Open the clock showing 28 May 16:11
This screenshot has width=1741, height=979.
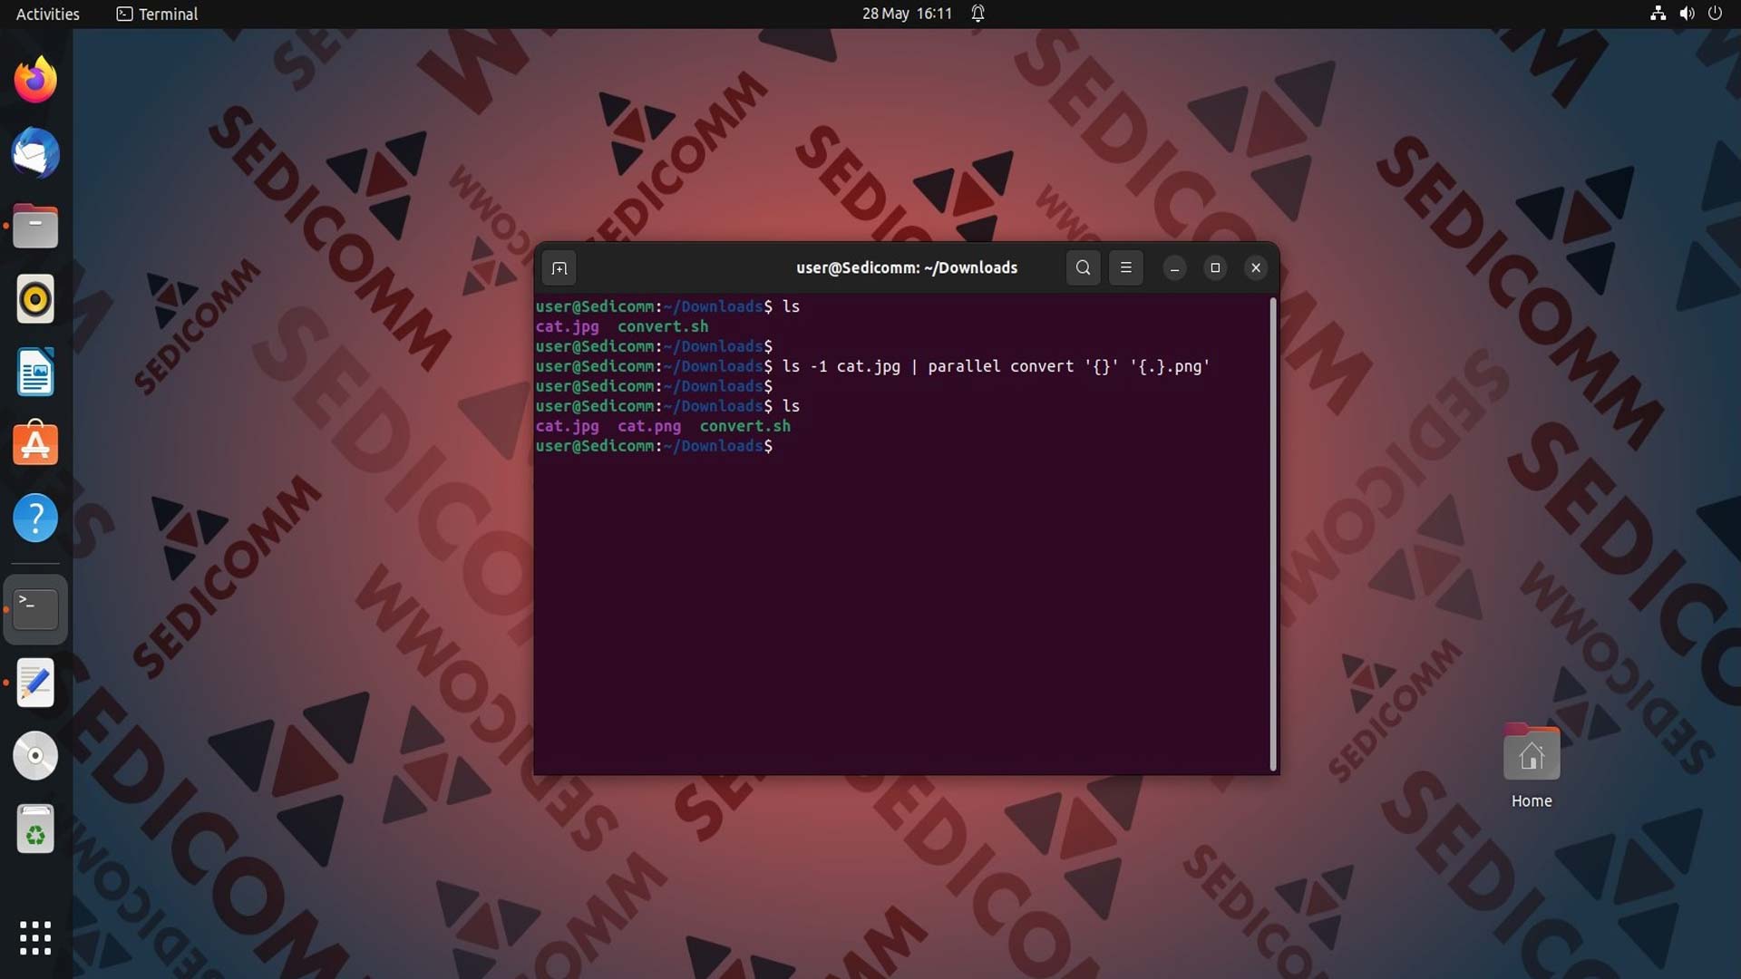point(907,14)
